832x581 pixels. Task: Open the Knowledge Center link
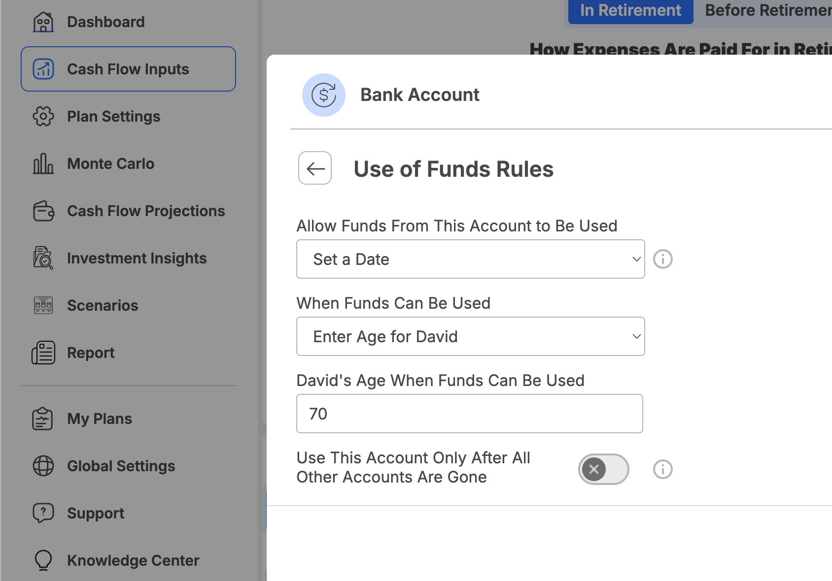click(x=133, y=560)
